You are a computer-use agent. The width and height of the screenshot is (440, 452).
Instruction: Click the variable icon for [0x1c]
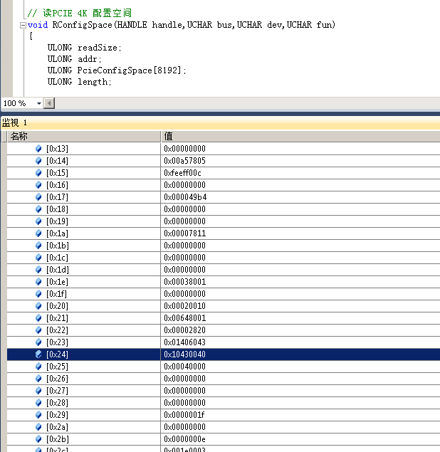[x=38, y=258]
